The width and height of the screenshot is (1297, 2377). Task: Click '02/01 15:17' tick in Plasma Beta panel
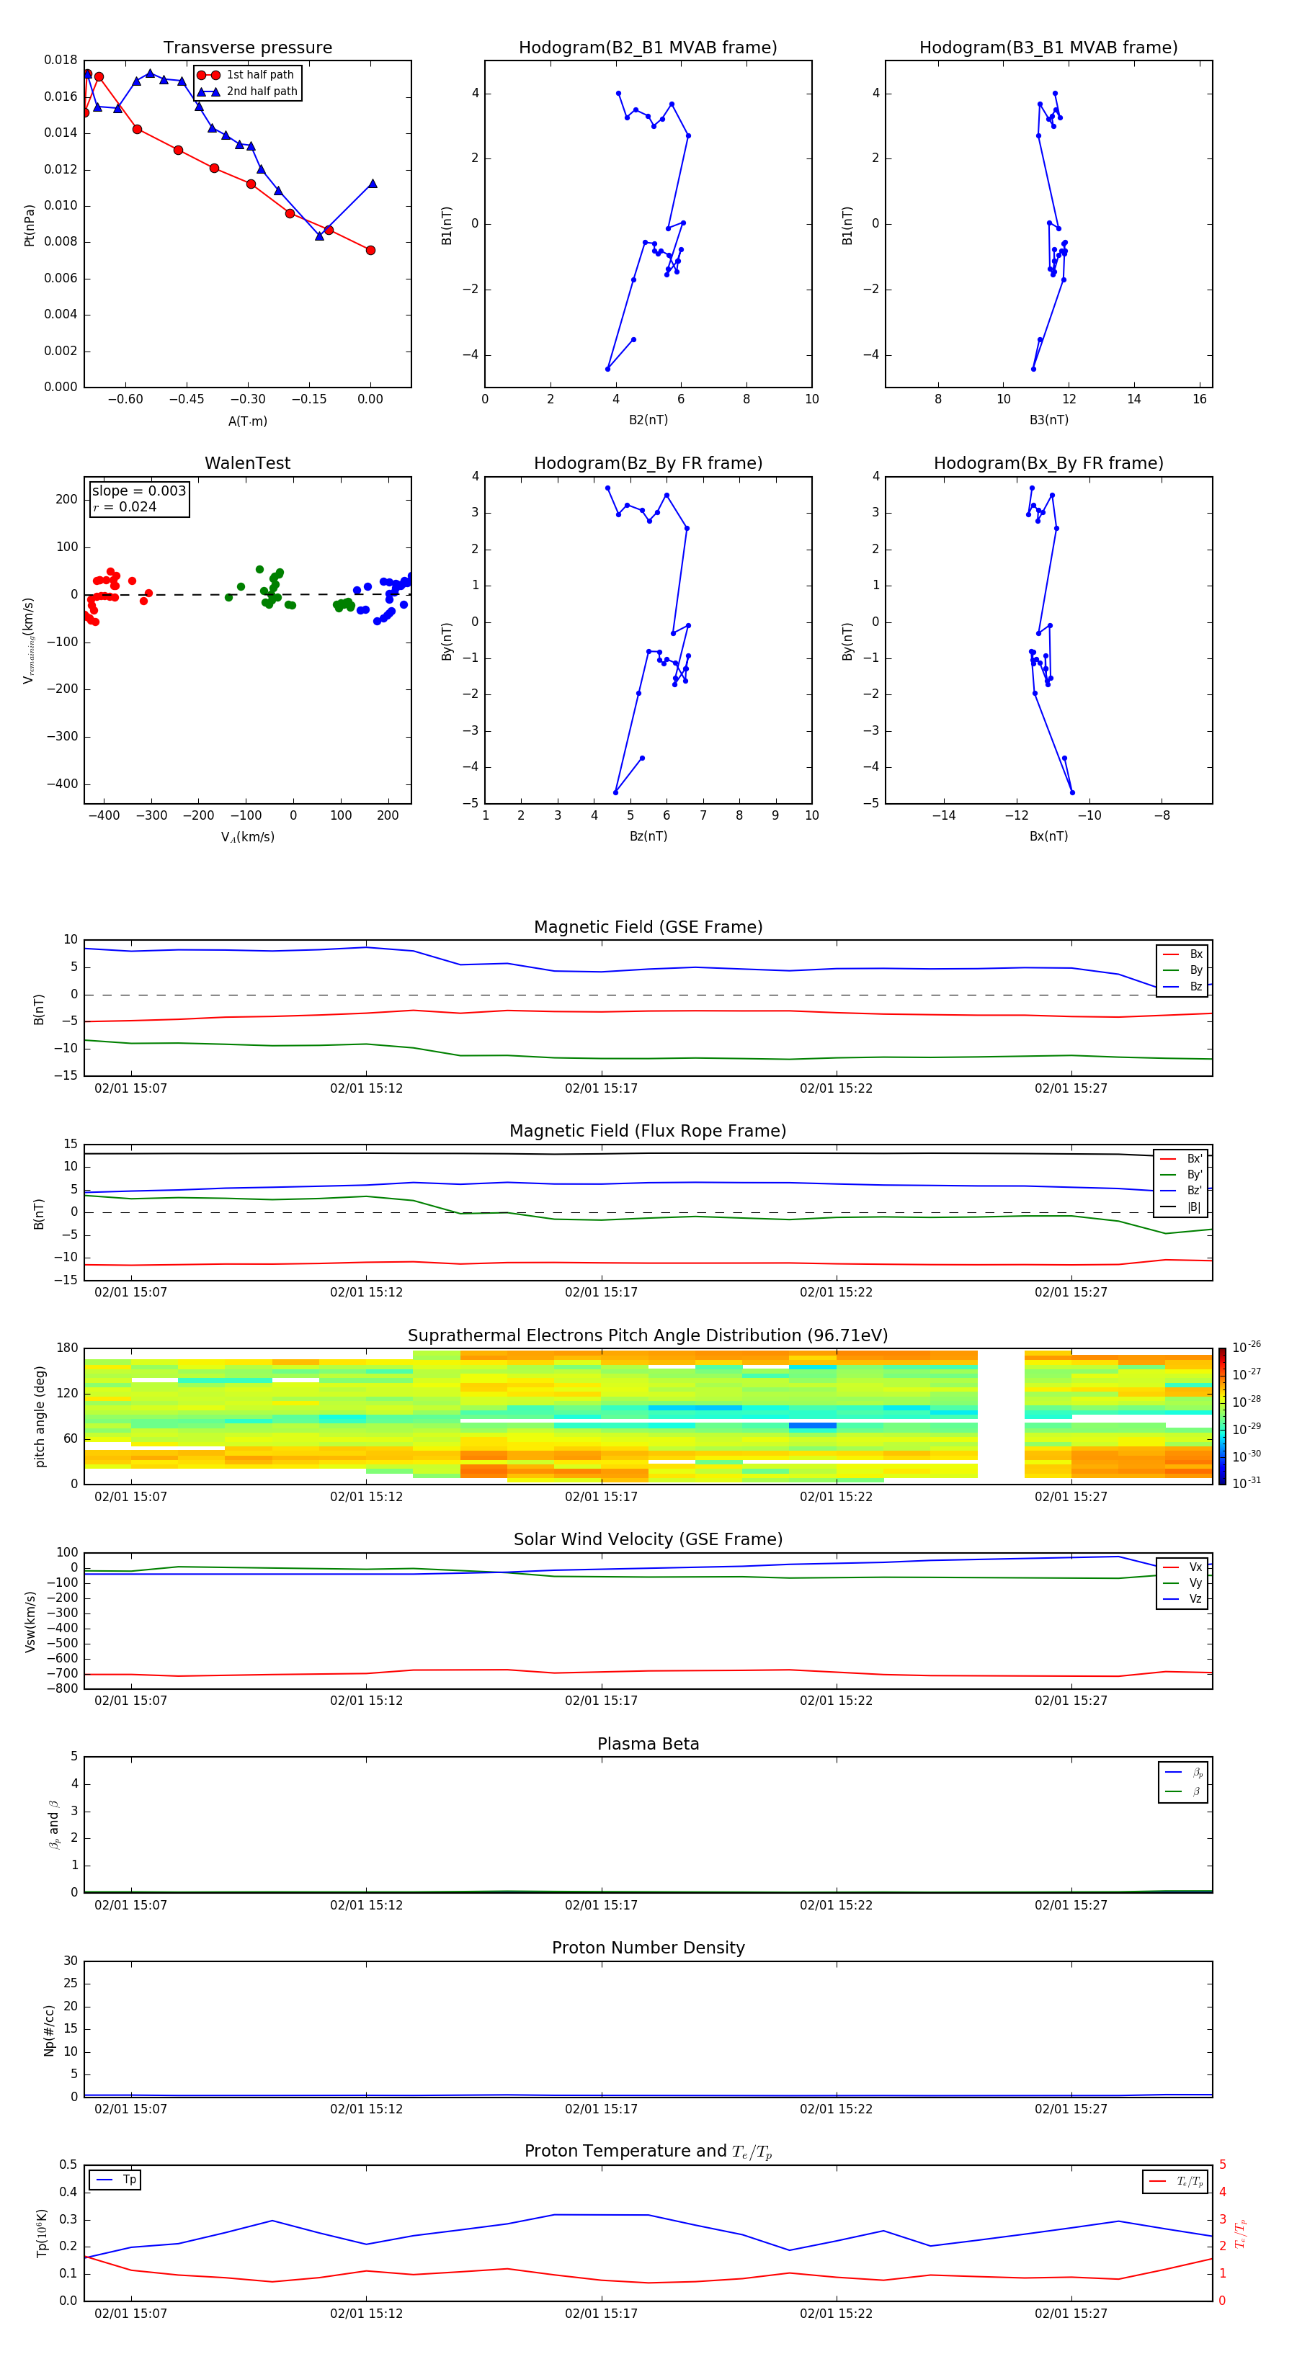click(x=601, y=1905)
